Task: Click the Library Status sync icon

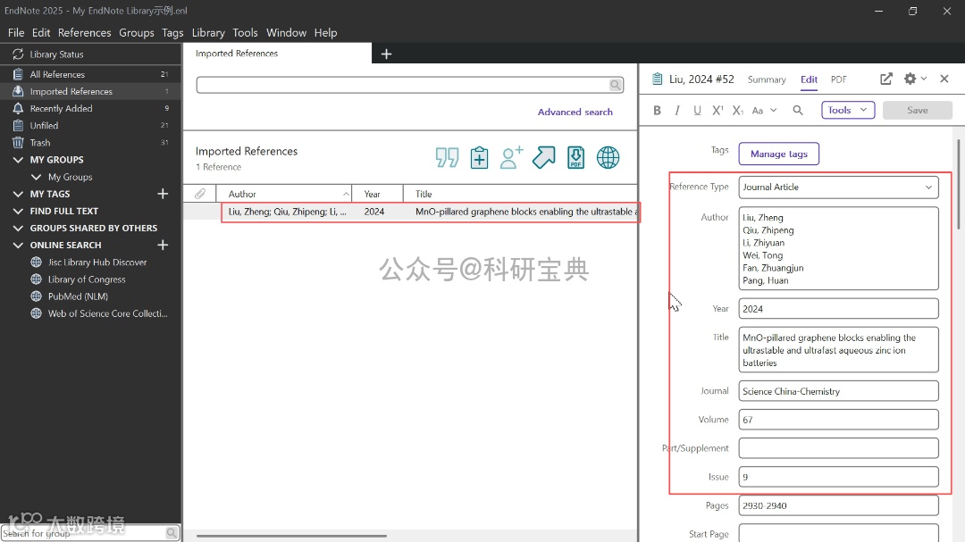Action: point(18,54)
